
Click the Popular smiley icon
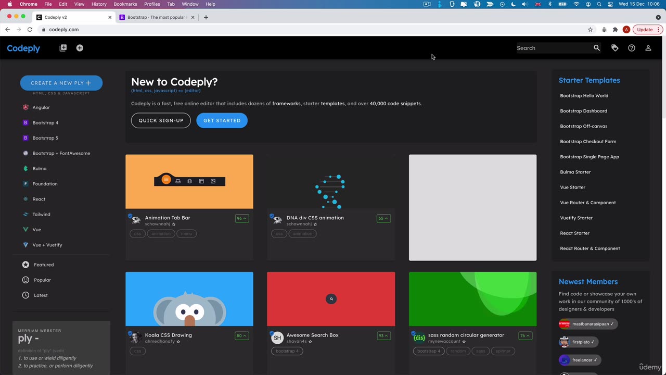[x=25, y=280]
